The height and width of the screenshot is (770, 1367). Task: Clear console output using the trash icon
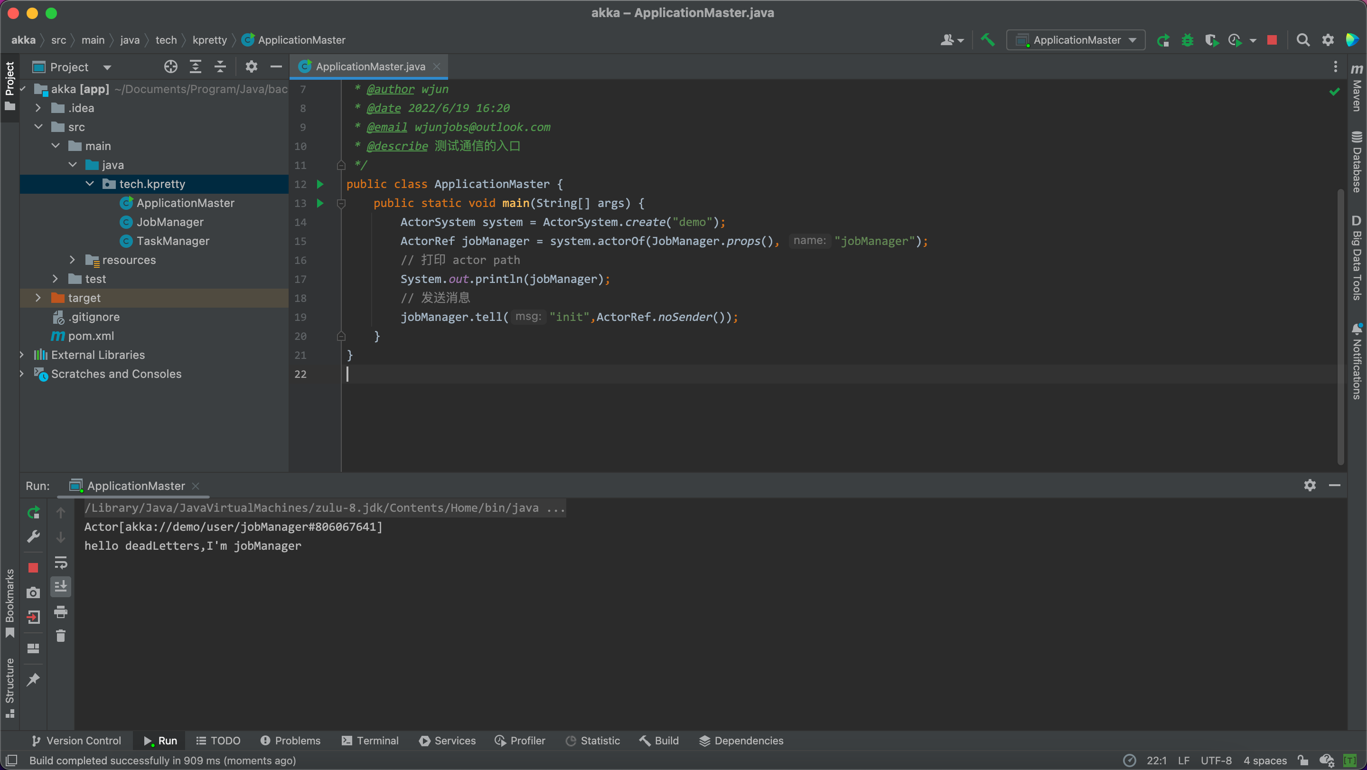61,636
